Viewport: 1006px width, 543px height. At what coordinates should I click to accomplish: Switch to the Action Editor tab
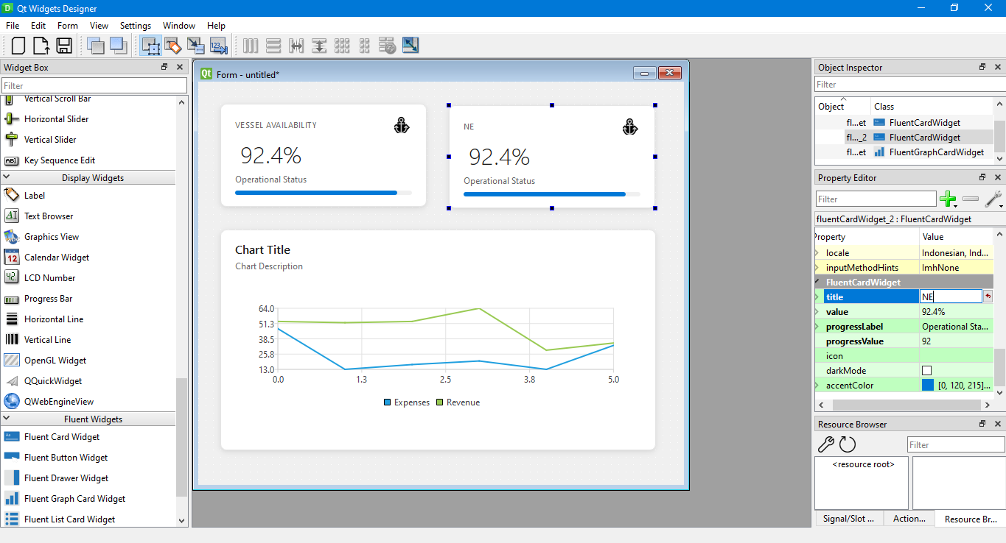click(909, 519)
